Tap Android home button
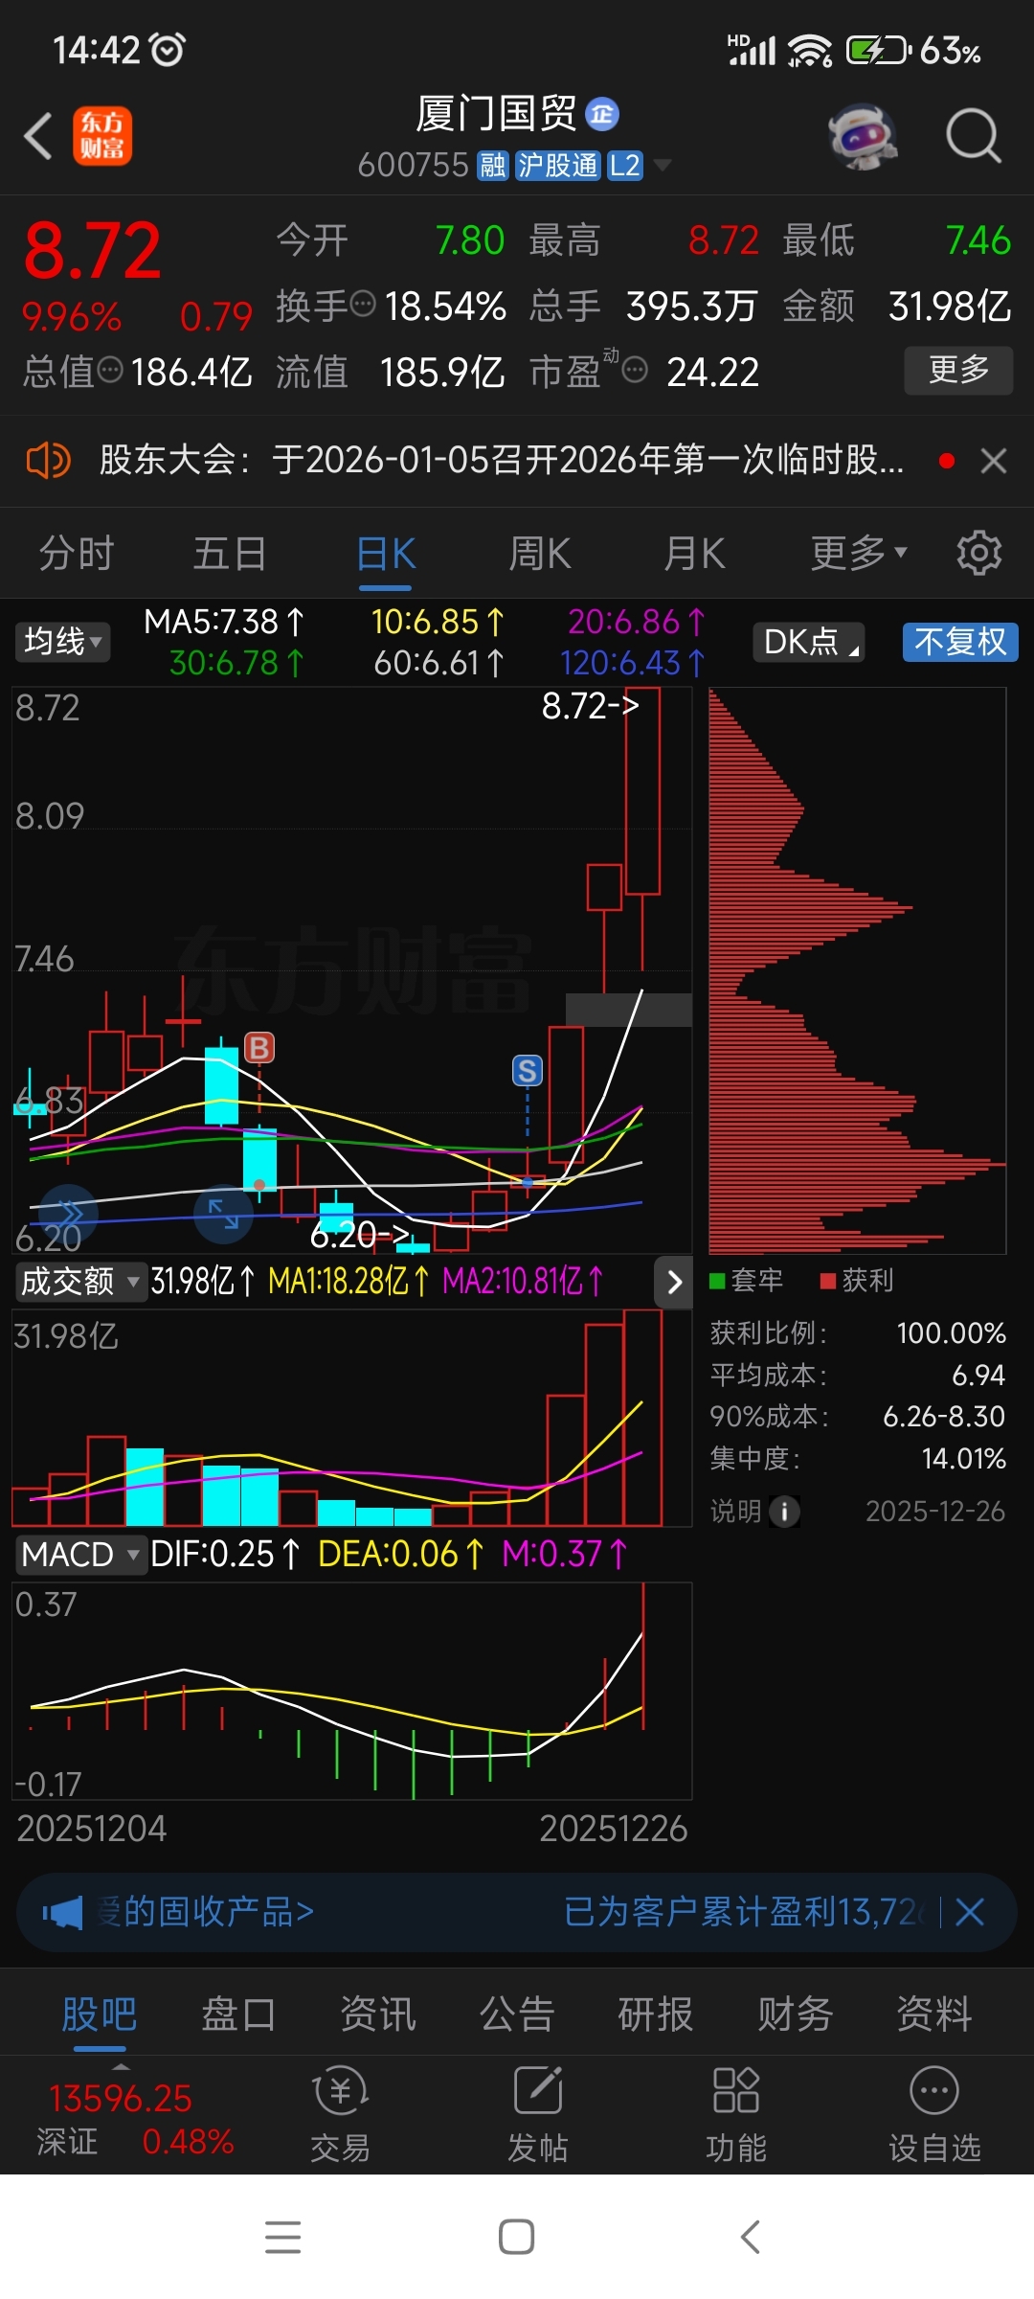The width and height of the screenshot is (1034, 2299). [516, 2237]
